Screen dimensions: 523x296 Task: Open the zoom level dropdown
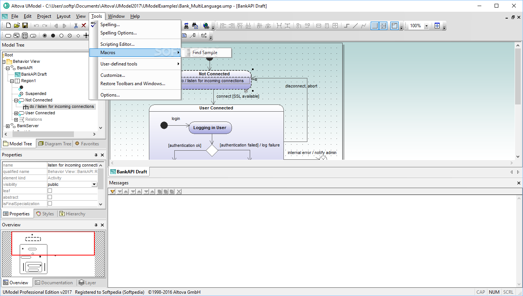pos(426,26)
